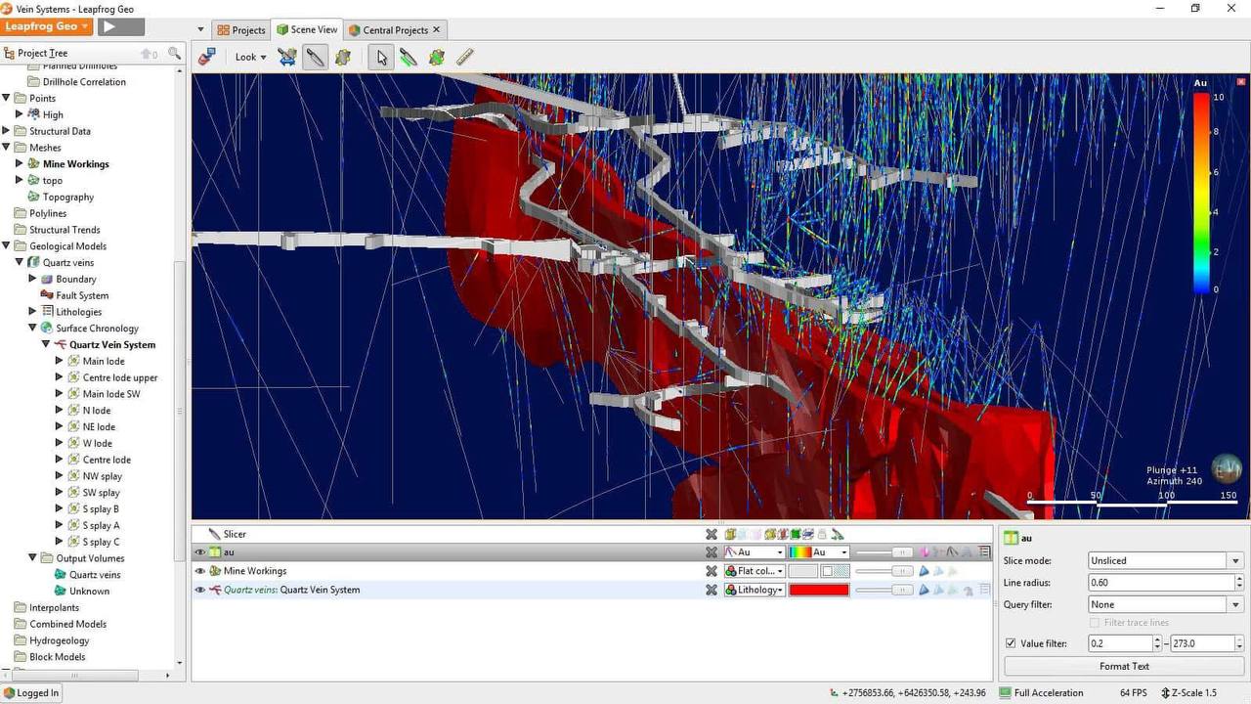Collapse the Quartz Vein System tree node
1251x704 pixels.
[x=46, y=345]
